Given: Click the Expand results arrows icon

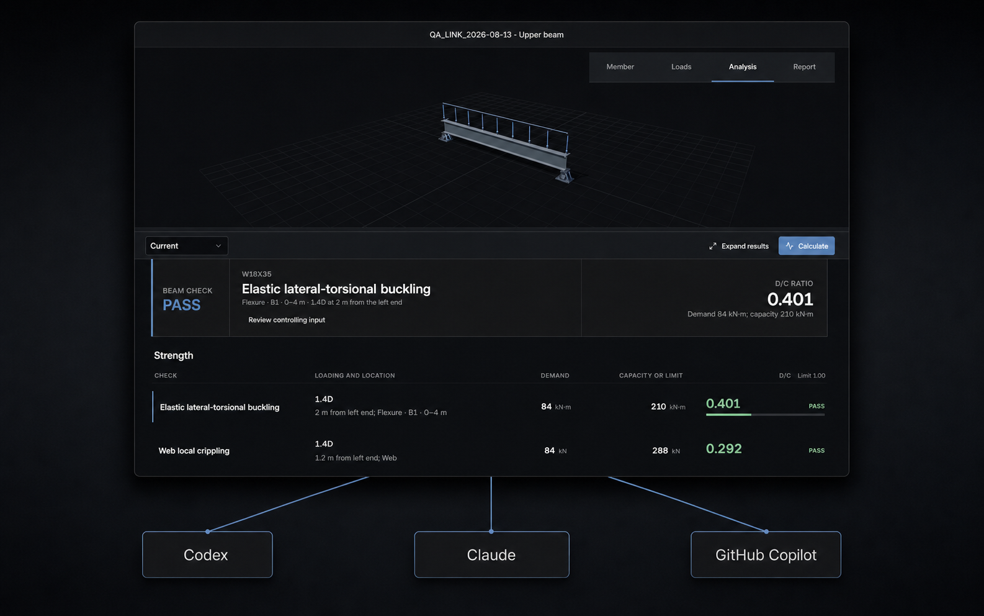Looking at the screenshot, I should coord(713,247).
